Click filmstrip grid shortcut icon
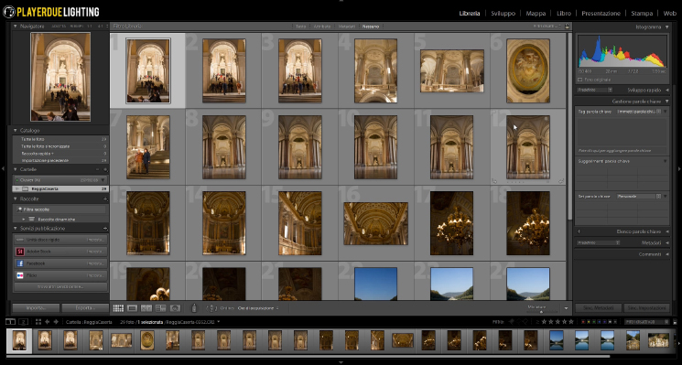682x365 pixels. point(38,322)
